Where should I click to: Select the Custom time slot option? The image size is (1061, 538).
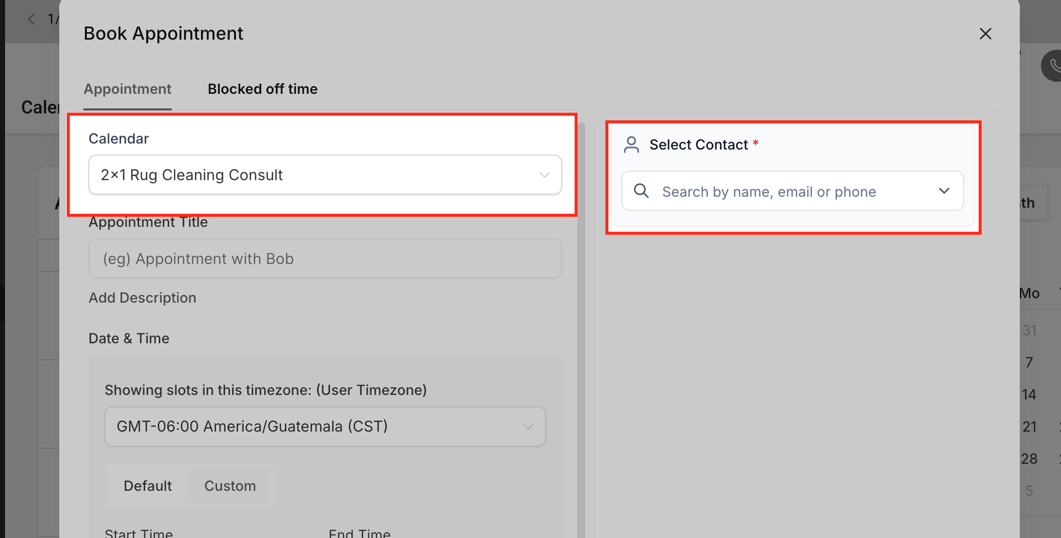click(230, 486)
